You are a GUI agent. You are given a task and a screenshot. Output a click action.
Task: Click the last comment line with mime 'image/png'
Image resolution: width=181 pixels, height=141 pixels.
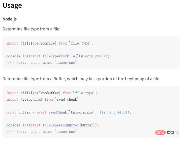coord(42,132)
